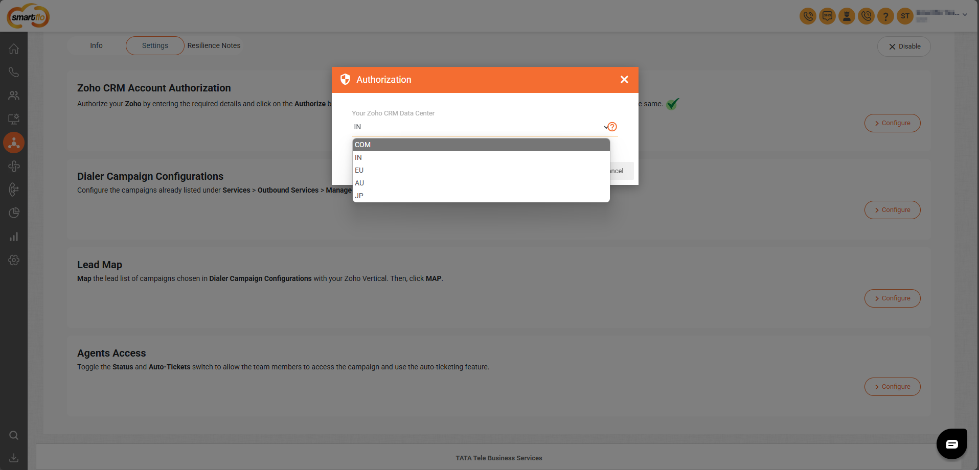Click the second call header icon
The image size is (979, 470).
866,16
